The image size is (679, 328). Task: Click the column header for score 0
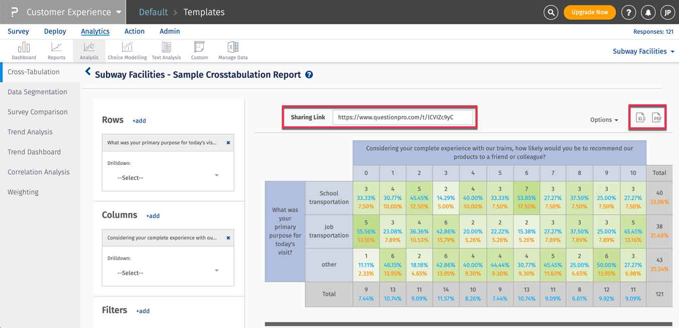[366, 173]
